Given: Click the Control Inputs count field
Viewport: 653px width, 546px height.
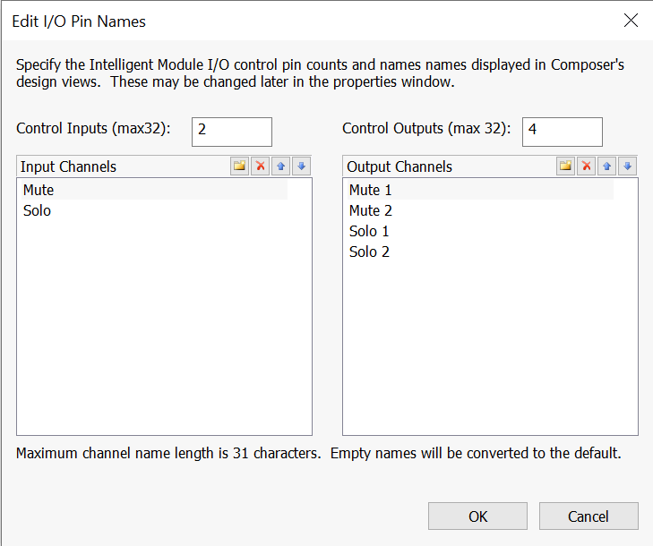Looking at the screenshot, I should pos(232,132).
